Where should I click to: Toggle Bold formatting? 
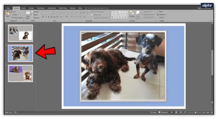coord(43,17)
